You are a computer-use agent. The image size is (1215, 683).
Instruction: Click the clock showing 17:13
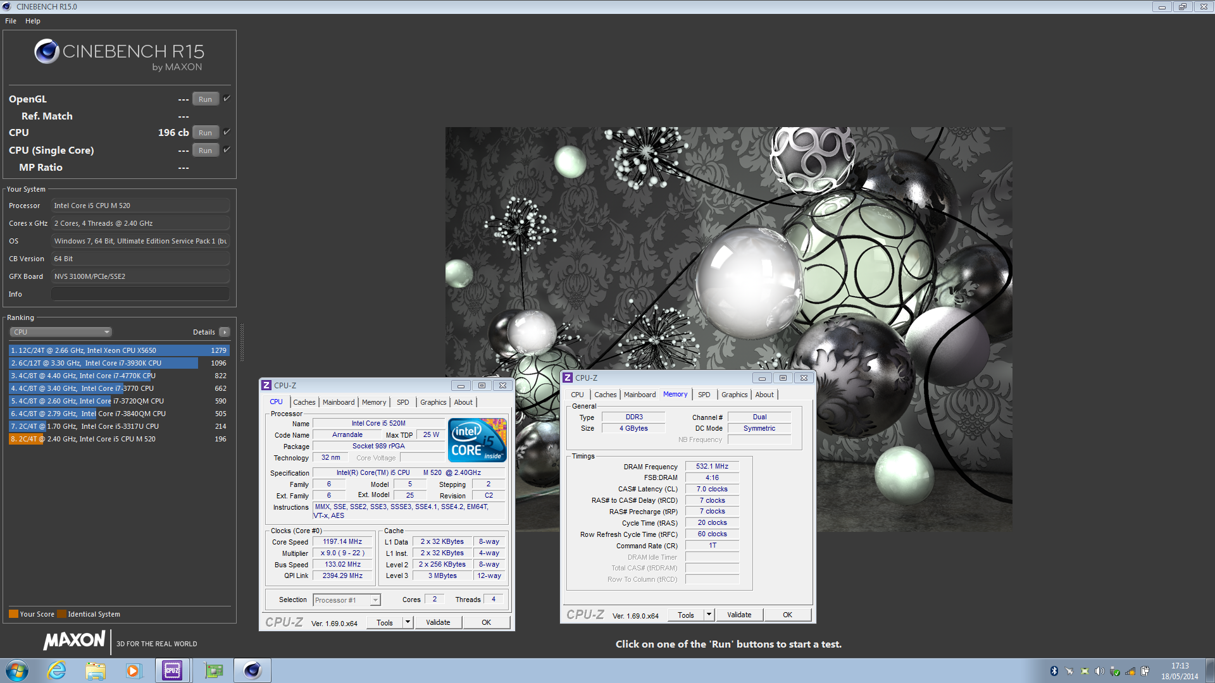coord(1180,666)
